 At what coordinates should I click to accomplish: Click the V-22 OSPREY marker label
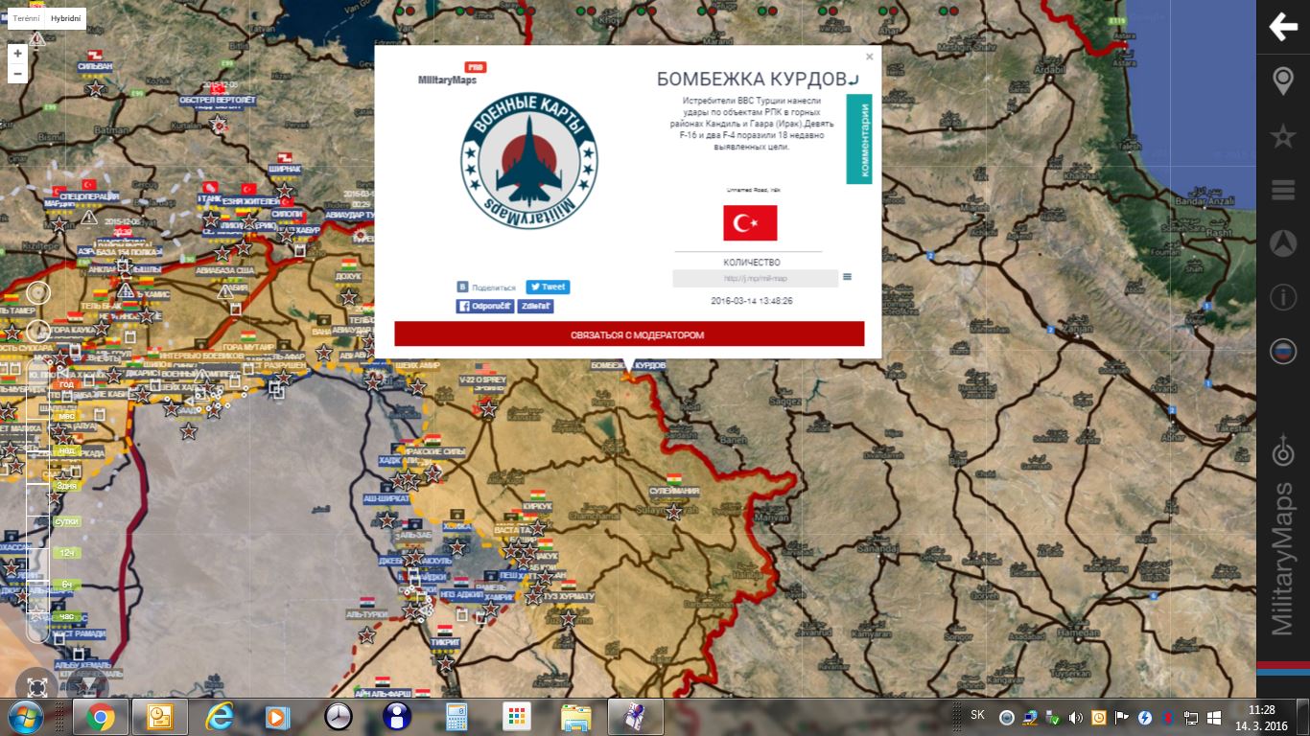(481, 379)
